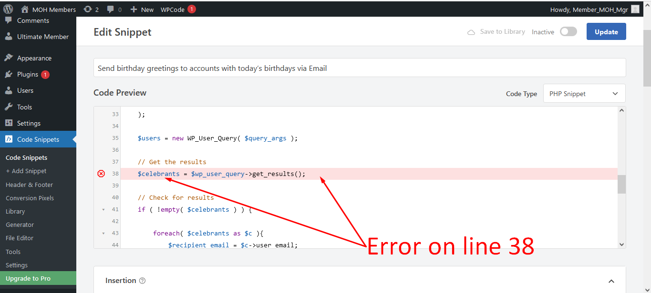Collapse the Insertion panel chevron
Screen dimensions: 651x293
611,281
